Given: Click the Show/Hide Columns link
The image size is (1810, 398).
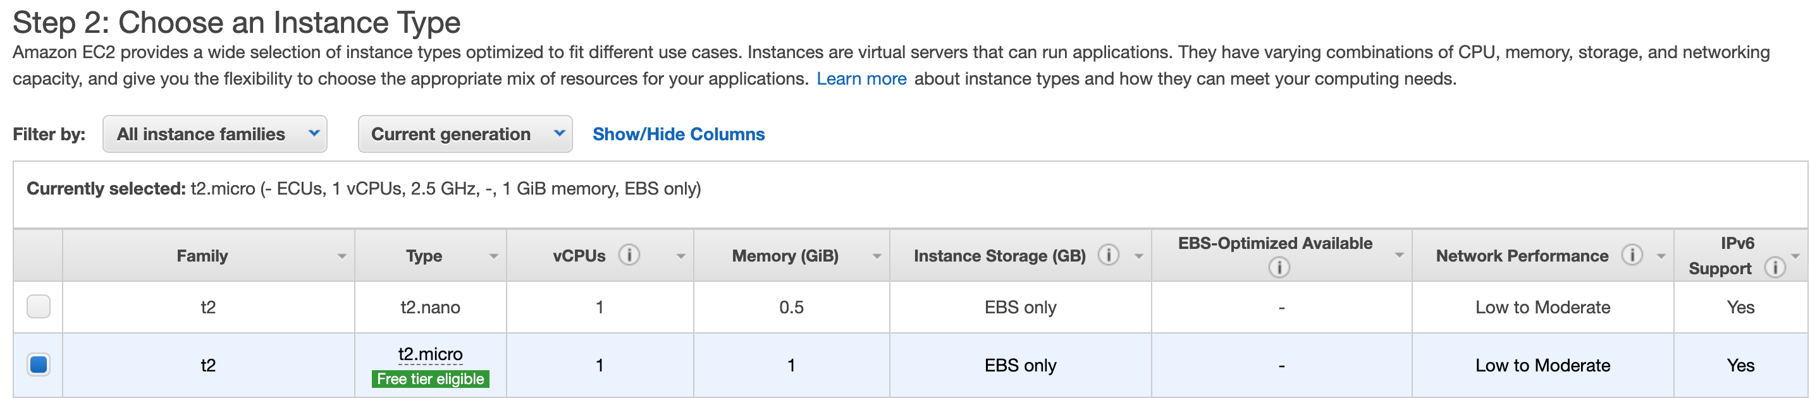Looking at the screenshot, I should click(678, 134).
